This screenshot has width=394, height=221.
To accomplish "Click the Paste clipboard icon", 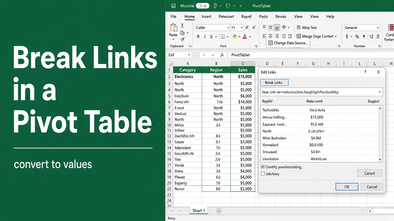I will click(x=174, y=27).
